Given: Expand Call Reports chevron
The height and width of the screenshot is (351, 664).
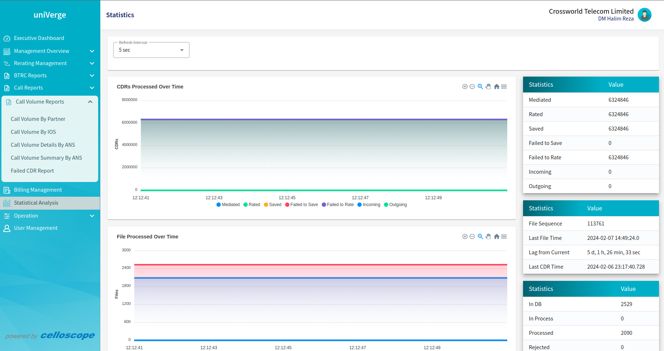Looking at the screenshot, I should click(x=92, y=88).
